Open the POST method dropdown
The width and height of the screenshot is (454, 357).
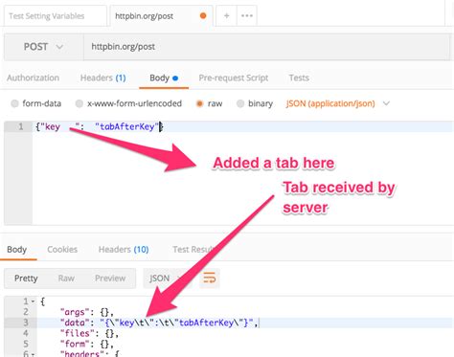[x=43, y=47]
